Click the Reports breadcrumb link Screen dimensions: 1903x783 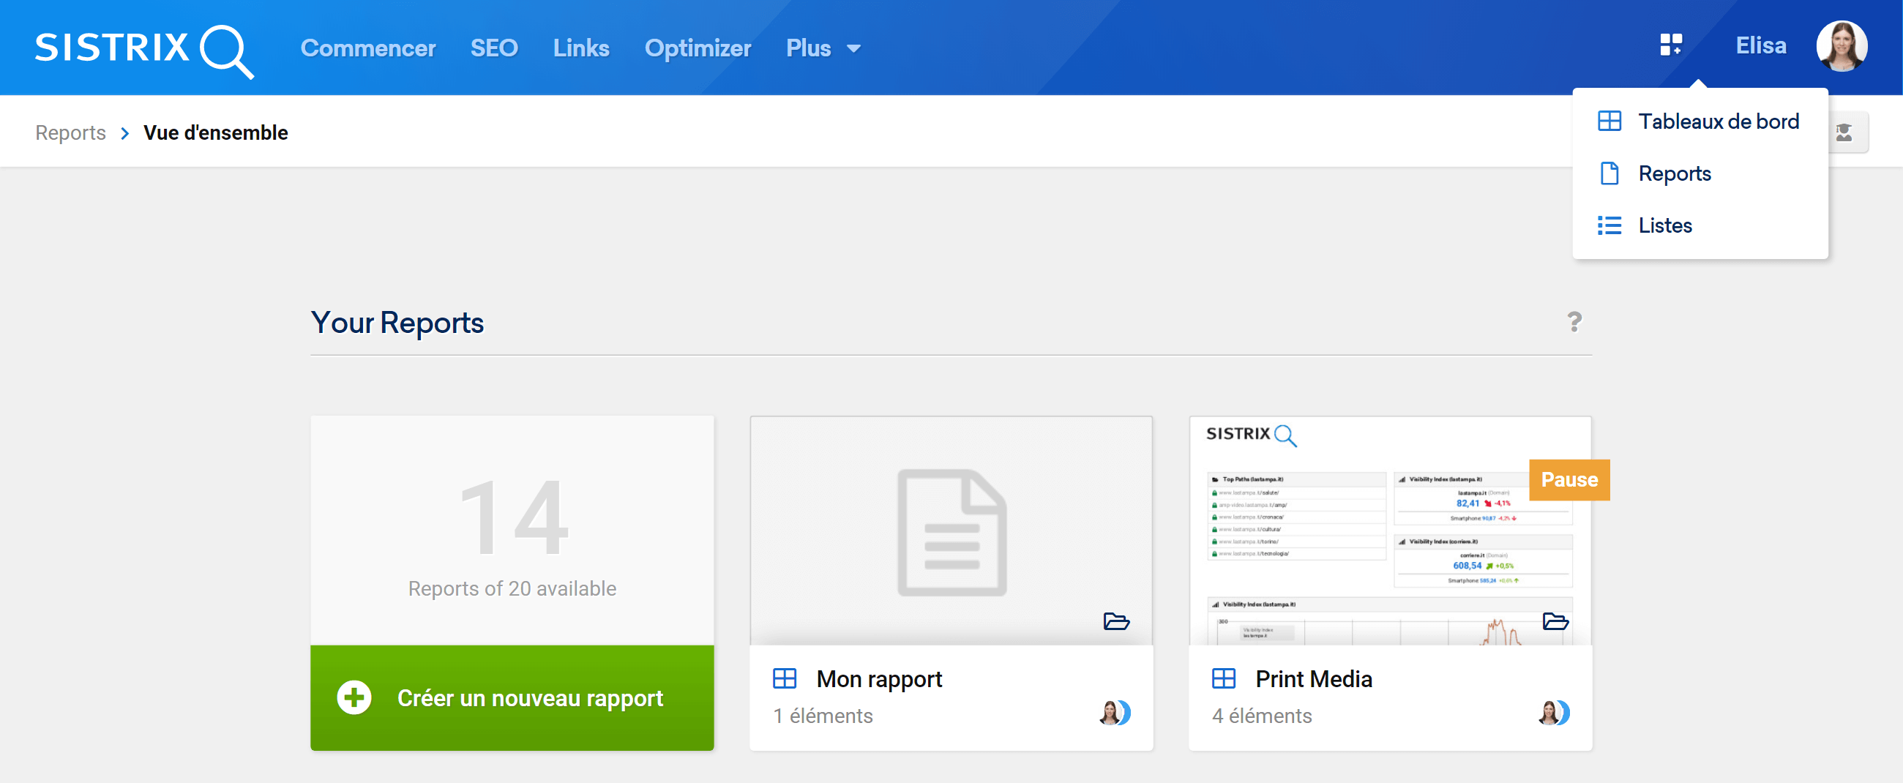tap(71, 133)
